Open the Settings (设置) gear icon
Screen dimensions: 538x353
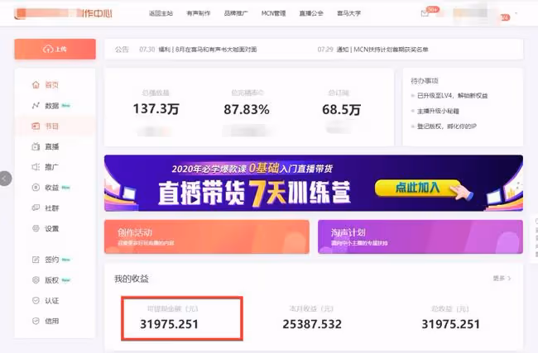36,228
